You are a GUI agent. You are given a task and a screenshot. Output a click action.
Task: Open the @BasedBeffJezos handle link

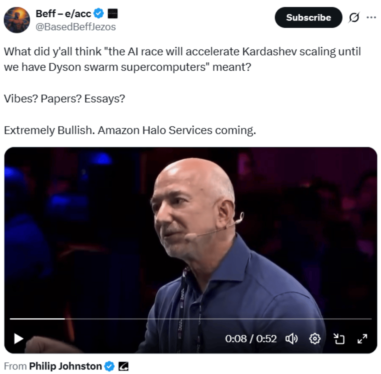click(x=76, y=27)
